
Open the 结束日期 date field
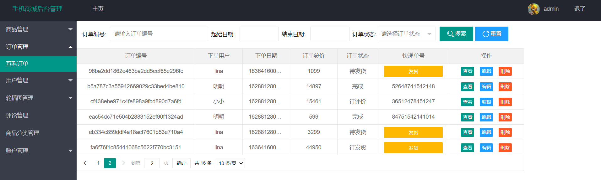tap(330, 34)
